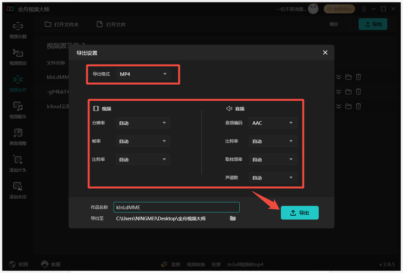
Task: Open the 视频分割 tool in the sidebar
Action: [18, 31]
